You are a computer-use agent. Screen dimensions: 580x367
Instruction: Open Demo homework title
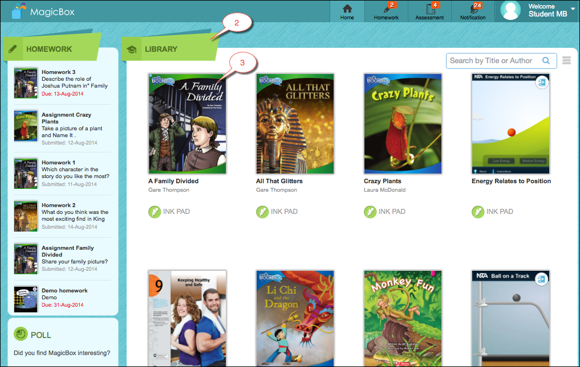tap(65, 291)
